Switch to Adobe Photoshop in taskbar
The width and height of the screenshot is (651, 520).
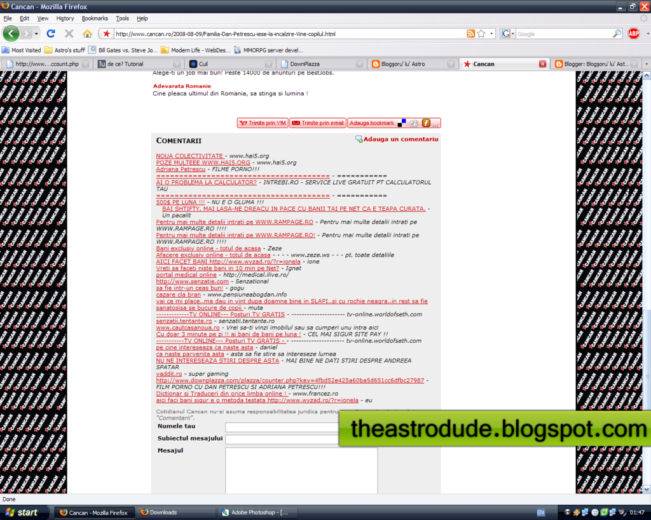[x=257, y=512]
